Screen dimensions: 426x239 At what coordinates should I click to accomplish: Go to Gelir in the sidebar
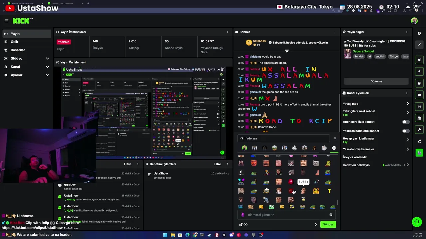(x=27, y=42)
